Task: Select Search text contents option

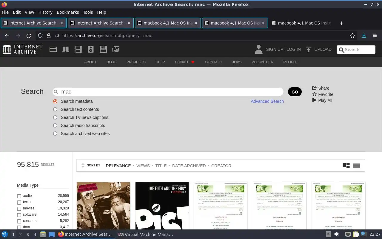Action: point(55,109)
